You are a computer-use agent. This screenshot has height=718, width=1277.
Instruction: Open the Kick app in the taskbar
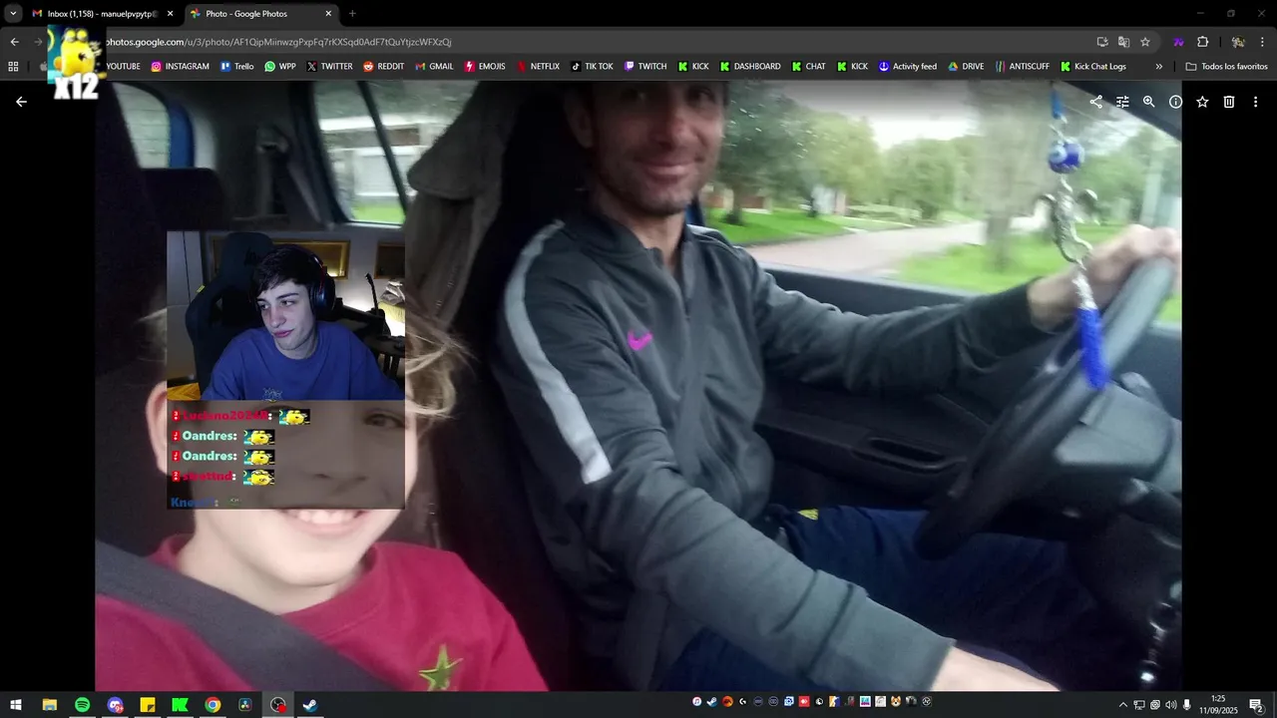180,704
